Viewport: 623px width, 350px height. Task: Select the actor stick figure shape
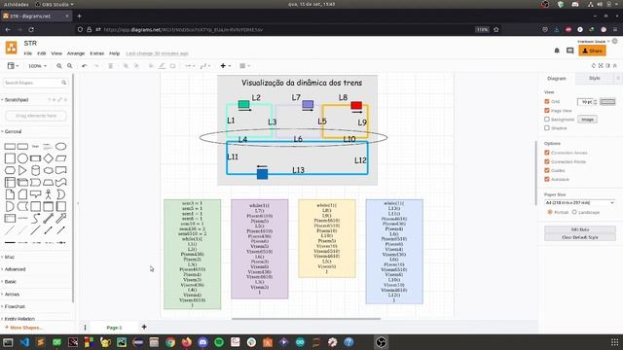48,194
